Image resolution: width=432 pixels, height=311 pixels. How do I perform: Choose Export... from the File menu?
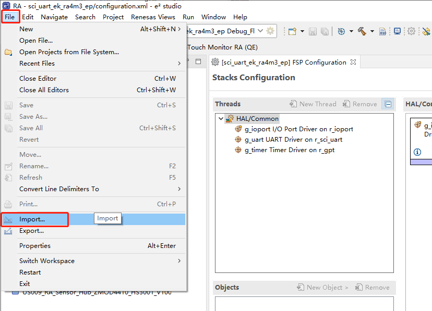[94, 231]
